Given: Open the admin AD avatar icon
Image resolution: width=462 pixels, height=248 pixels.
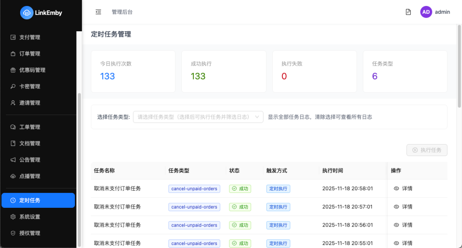Looking at the screenshot, I should point(426,12).
